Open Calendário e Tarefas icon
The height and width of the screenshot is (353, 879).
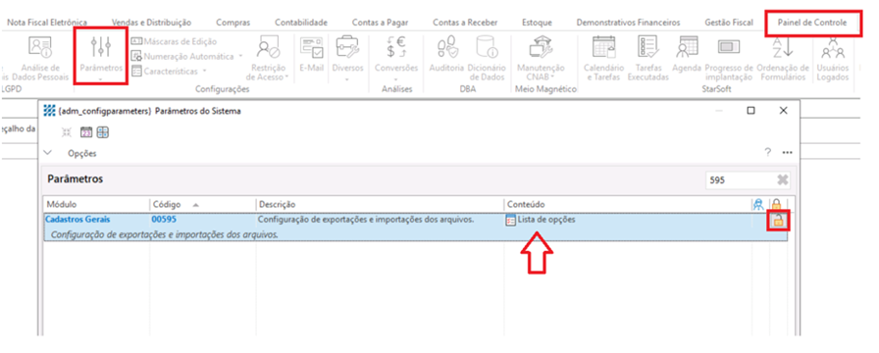tap(603, 47)
